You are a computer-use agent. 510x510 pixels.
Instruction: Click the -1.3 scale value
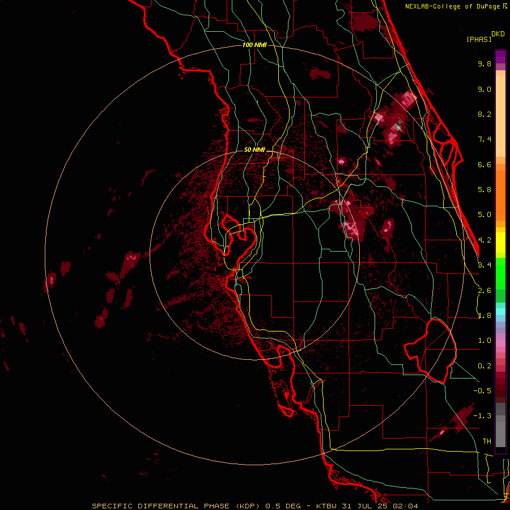[482, 416]
